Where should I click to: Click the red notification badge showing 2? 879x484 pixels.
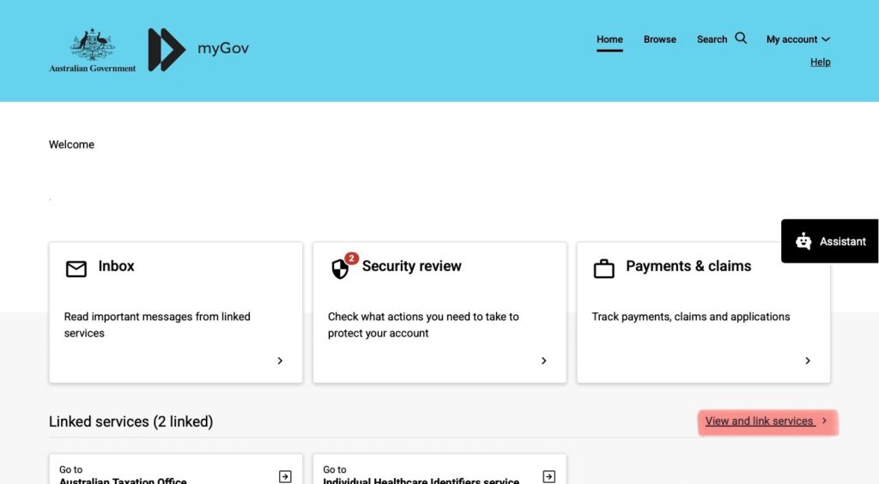pos(351,258)
